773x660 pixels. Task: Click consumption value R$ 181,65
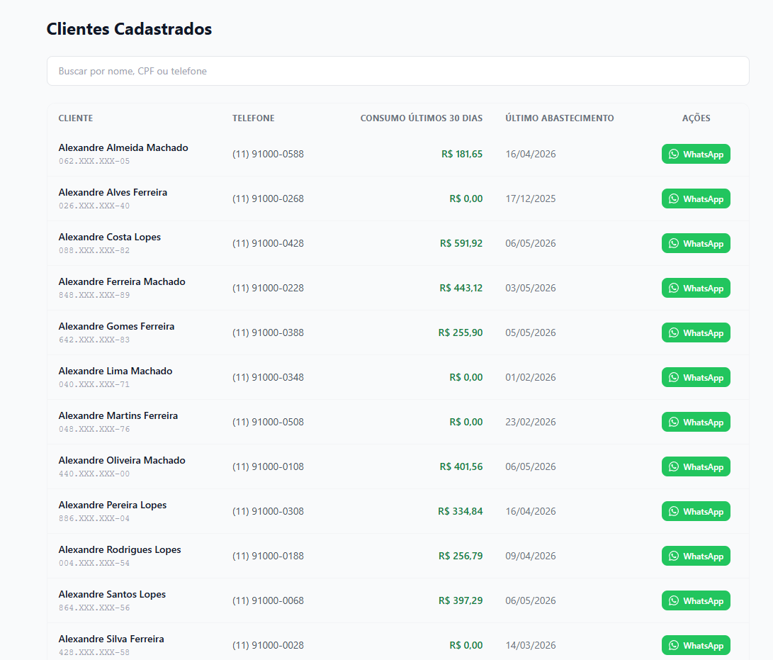462,154
